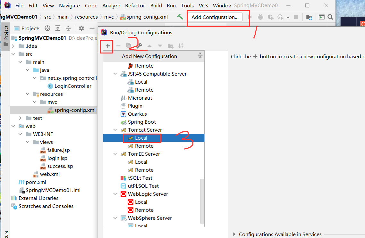Open the Run Anything terminal-style icon
The height and width of the screenshot is (238, 365).
[x=322, y=17]
